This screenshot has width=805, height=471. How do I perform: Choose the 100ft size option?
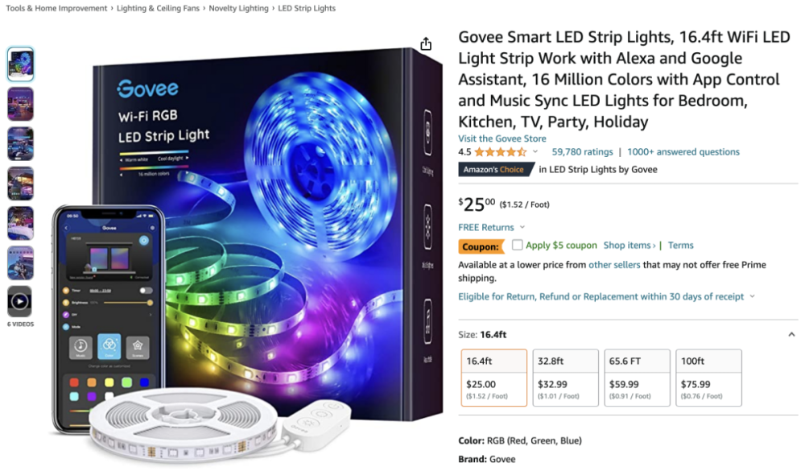[708, 378]
